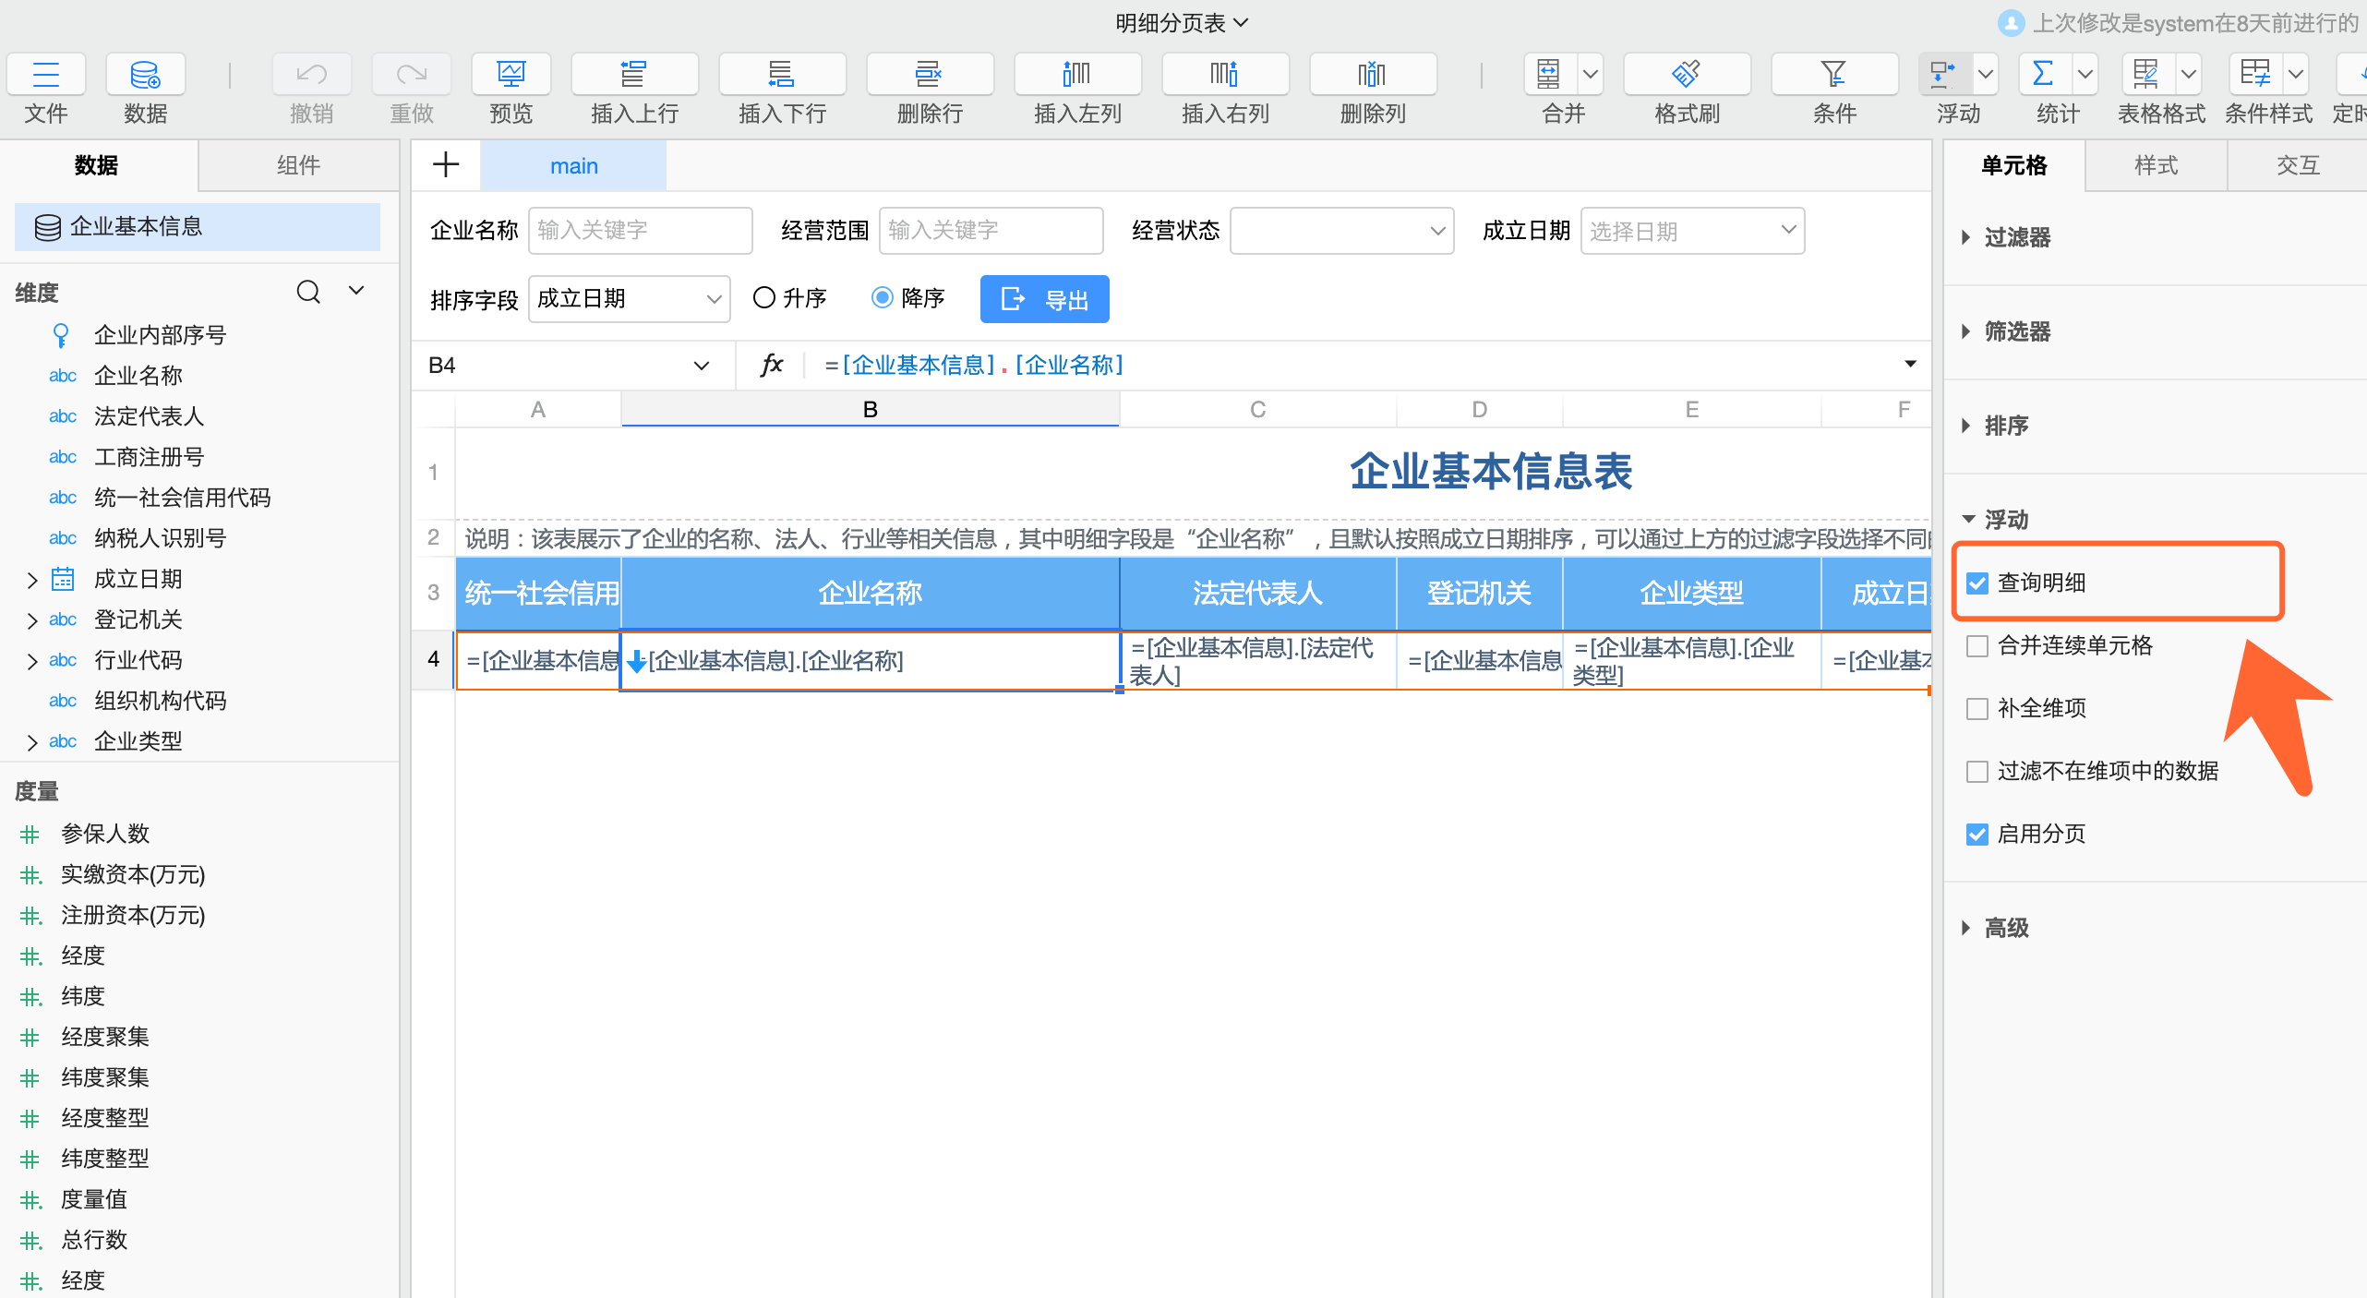2367x1298 pixels.
Task: Click the 撤销 undo icon
Action: point(311,74)
